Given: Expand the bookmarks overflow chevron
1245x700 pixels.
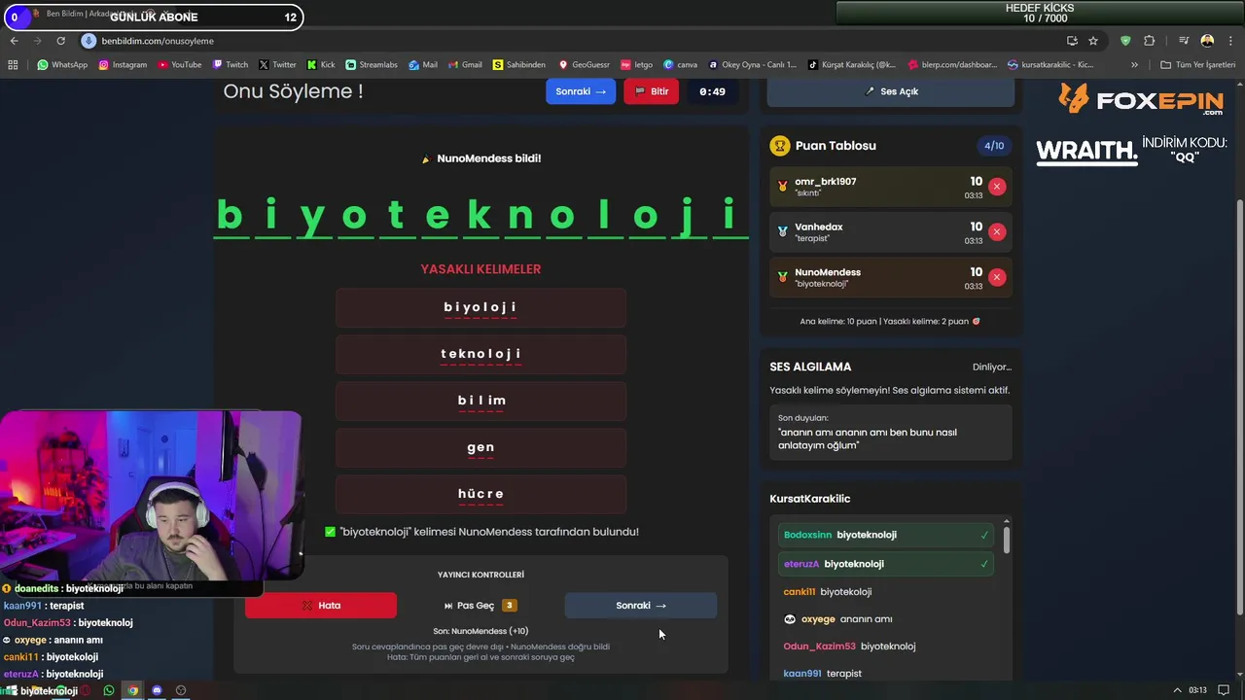Looking at the screenshot, I should (x=1135, y=65).
